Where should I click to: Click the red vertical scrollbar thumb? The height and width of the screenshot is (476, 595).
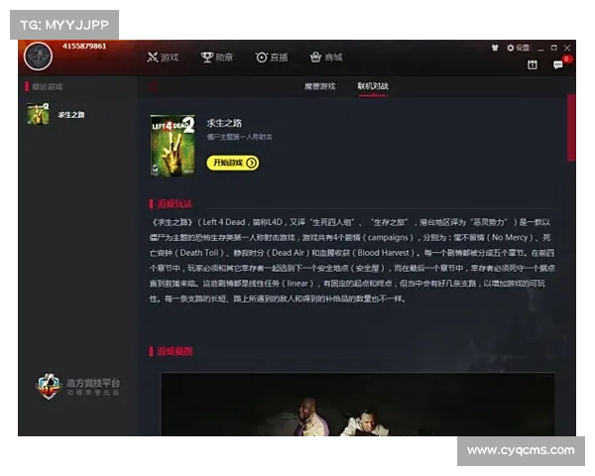pos(571,128)
